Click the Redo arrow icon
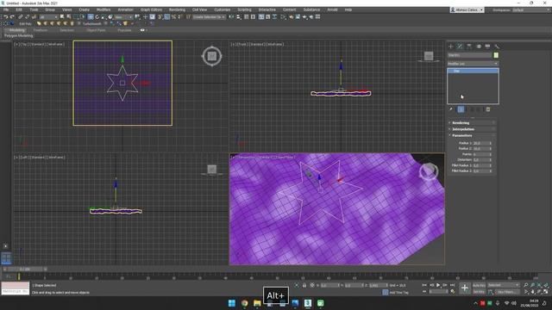 12,17
